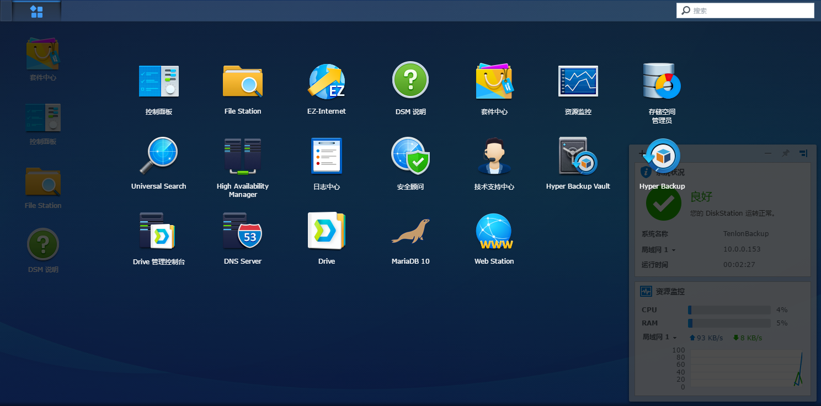The image size is (821, 406).
Task: Click the magnifier icon in search box
Action: [x=686, y=10]
